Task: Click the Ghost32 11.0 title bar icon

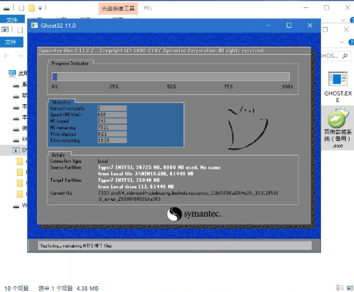Action: coord(34,26)
